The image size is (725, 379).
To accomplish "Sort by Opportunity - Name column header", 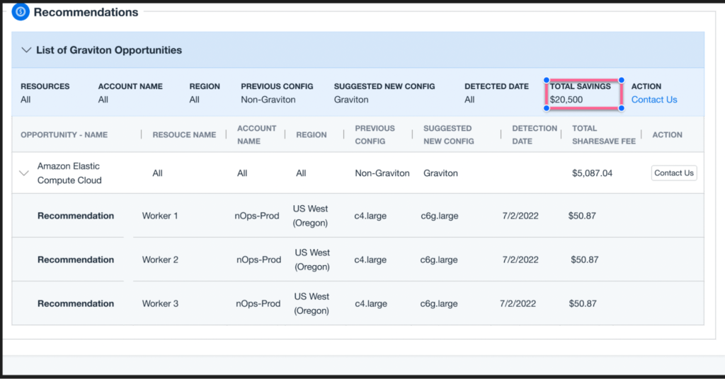I will tap(64, 135).
